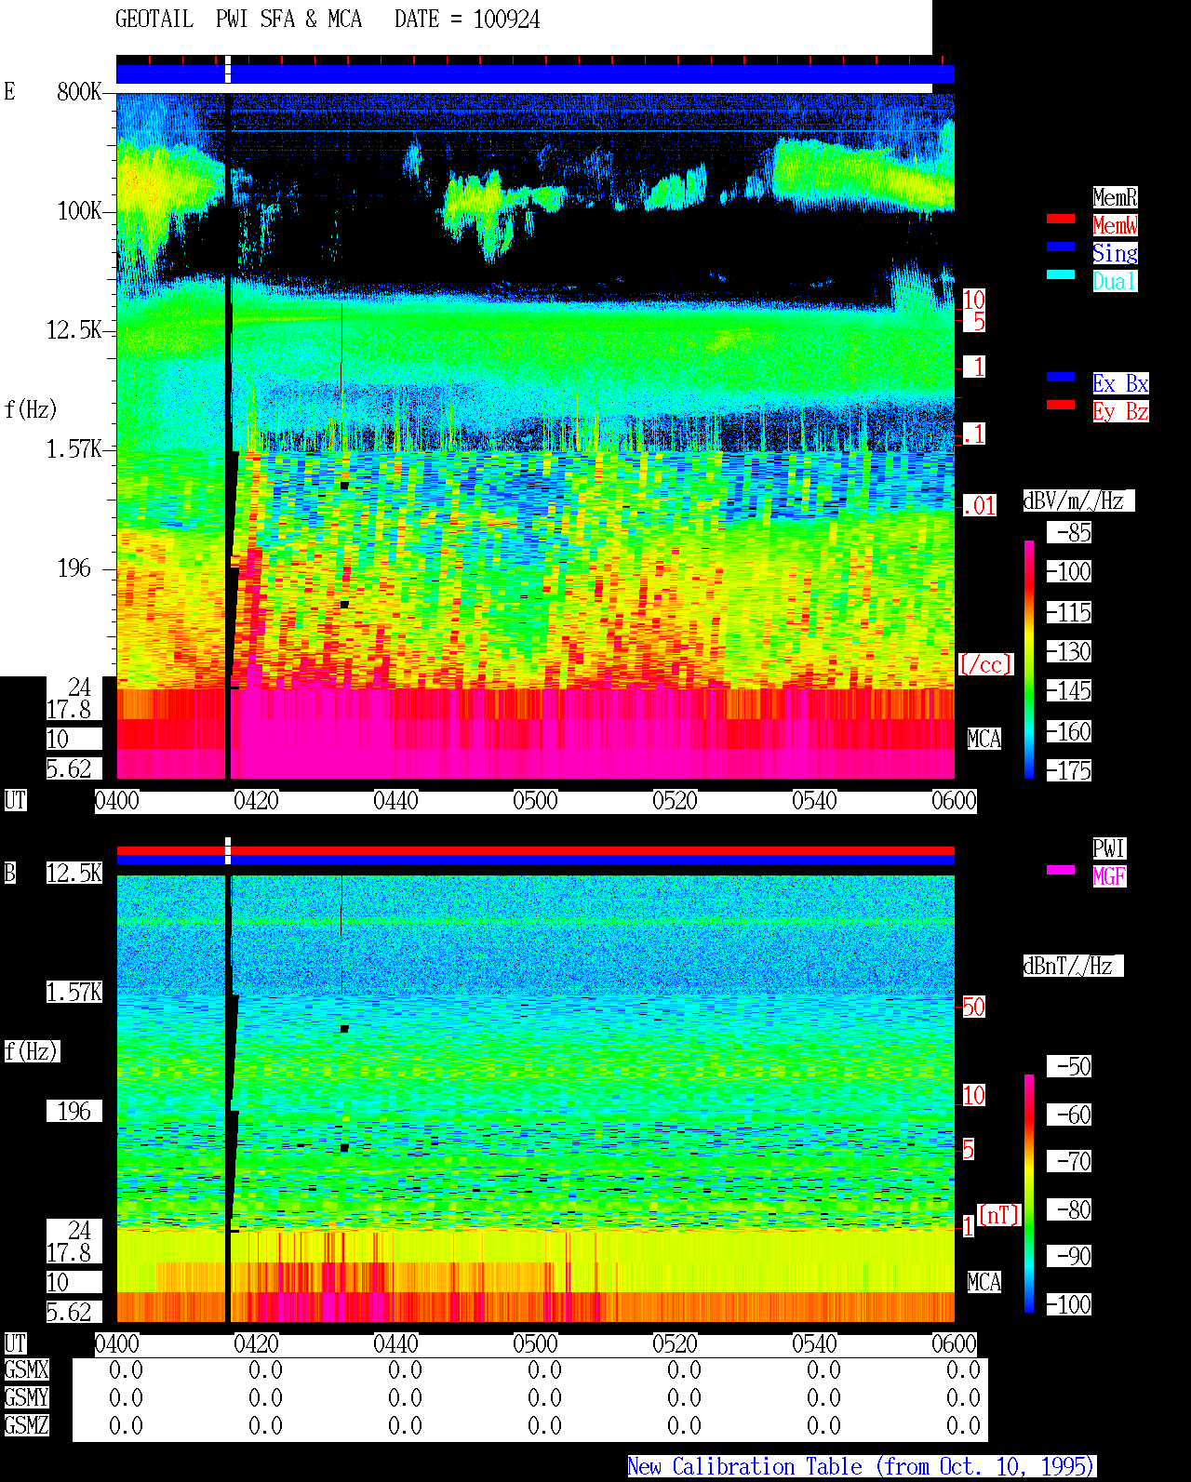Click the DATE = 100924 text
Viewport: 1191px width, 1482px height.
pos(467,20)
